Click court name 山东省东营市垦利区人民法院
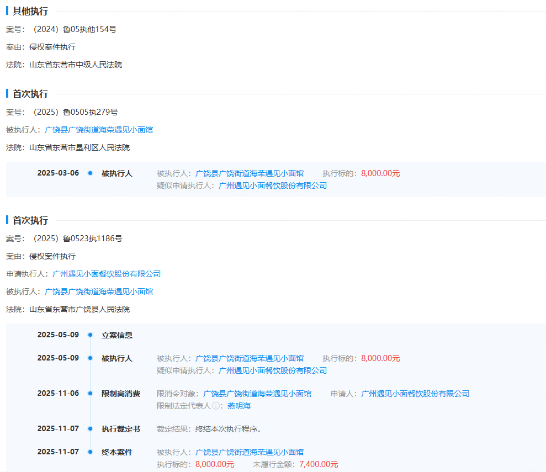Viewport: 546px width, 472px height. 79,147
